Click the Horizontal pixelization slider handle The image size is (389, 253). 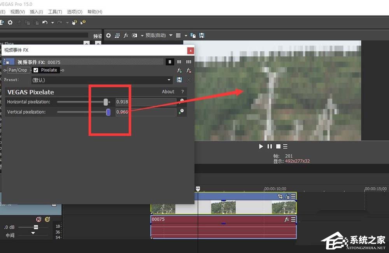(105, 102)
